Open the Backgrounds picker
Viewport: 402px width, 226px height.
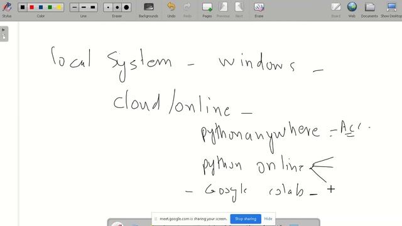tap(148, 10)
